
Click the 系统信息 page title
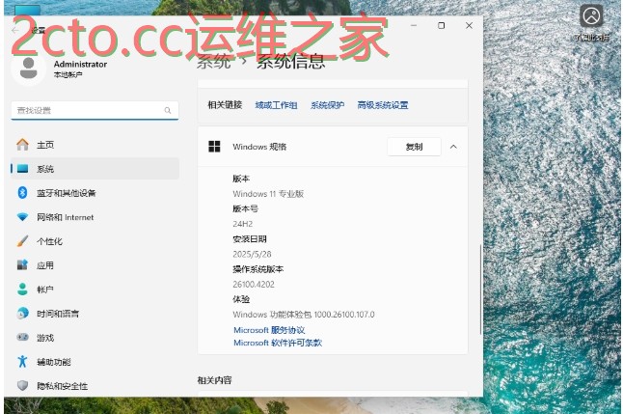[x=291, y=62]
